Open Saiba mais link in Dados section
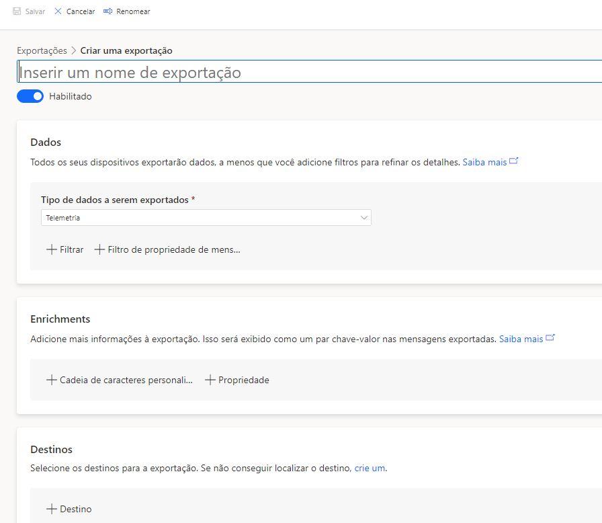Viewport: 602px width, 523px height. (484, 162)
